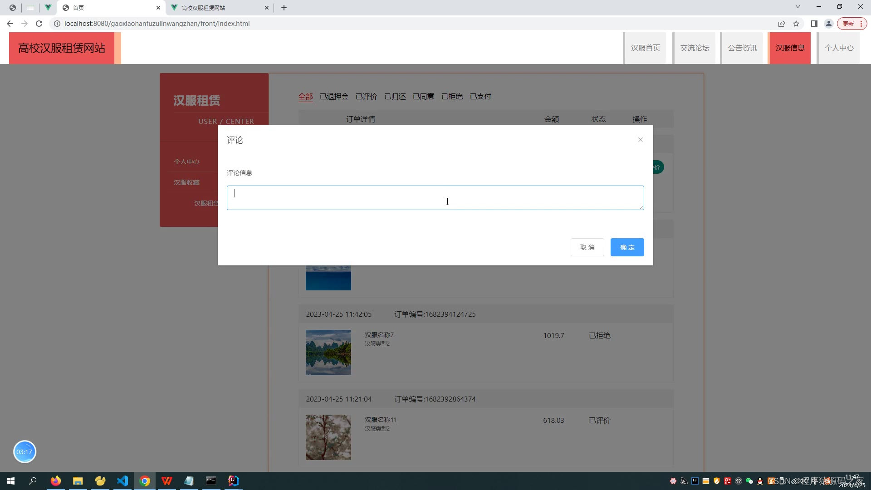Click the browser back arrow
The width and height of the screenshot is (871, 490).
pos(10,24)
